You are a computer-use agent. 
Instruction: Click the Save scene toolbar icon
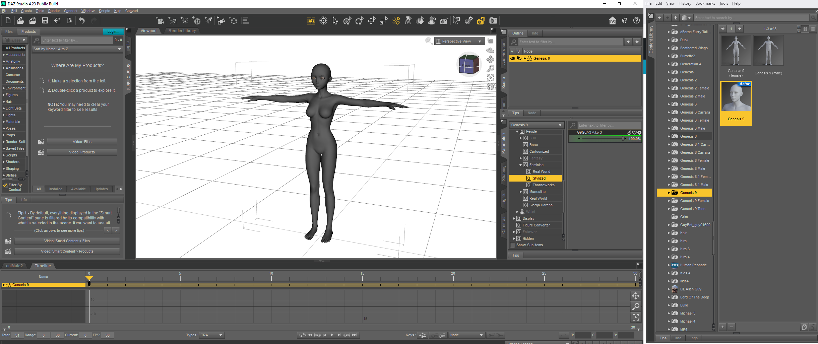45,21
